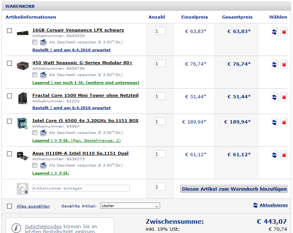The image size is (293, 233).
Task: Click the Aktualisieren link
Action: [x=274, y=205]
